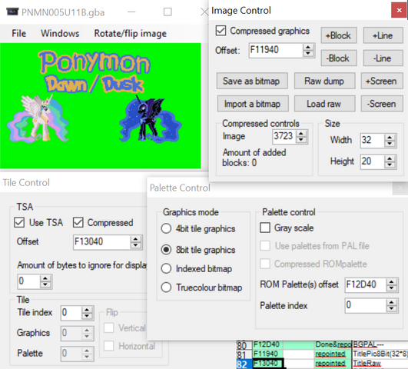Viewport: 408px width, 369px height.
Task: Click spreadsheet cell F12D40 in row 80
Action: pyautogui.click(x=268, y=344)
